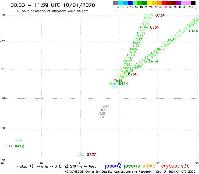Click the cyan legend color swatch
The width and height of the screenshot is (199, 174).
click(121, 3)
